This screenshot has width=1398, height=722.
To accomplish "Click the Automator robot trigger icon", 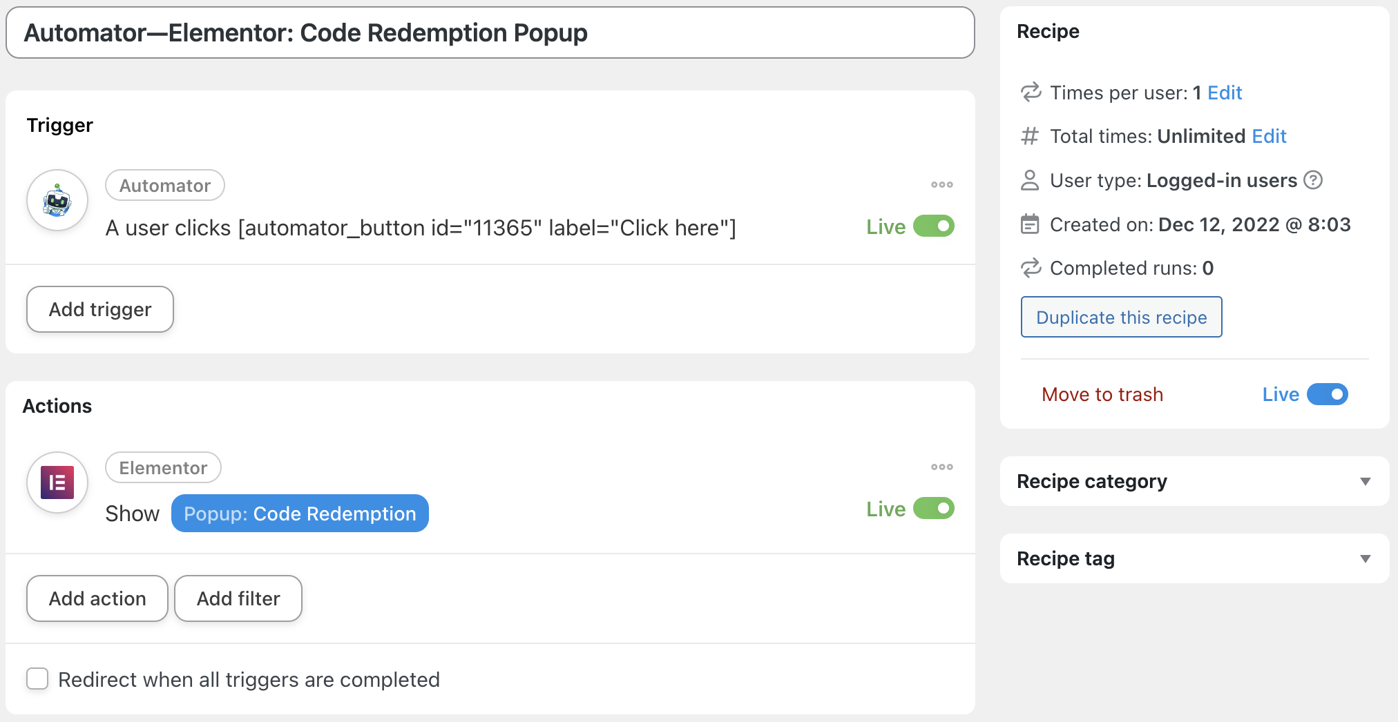I will tap(57, 200).
